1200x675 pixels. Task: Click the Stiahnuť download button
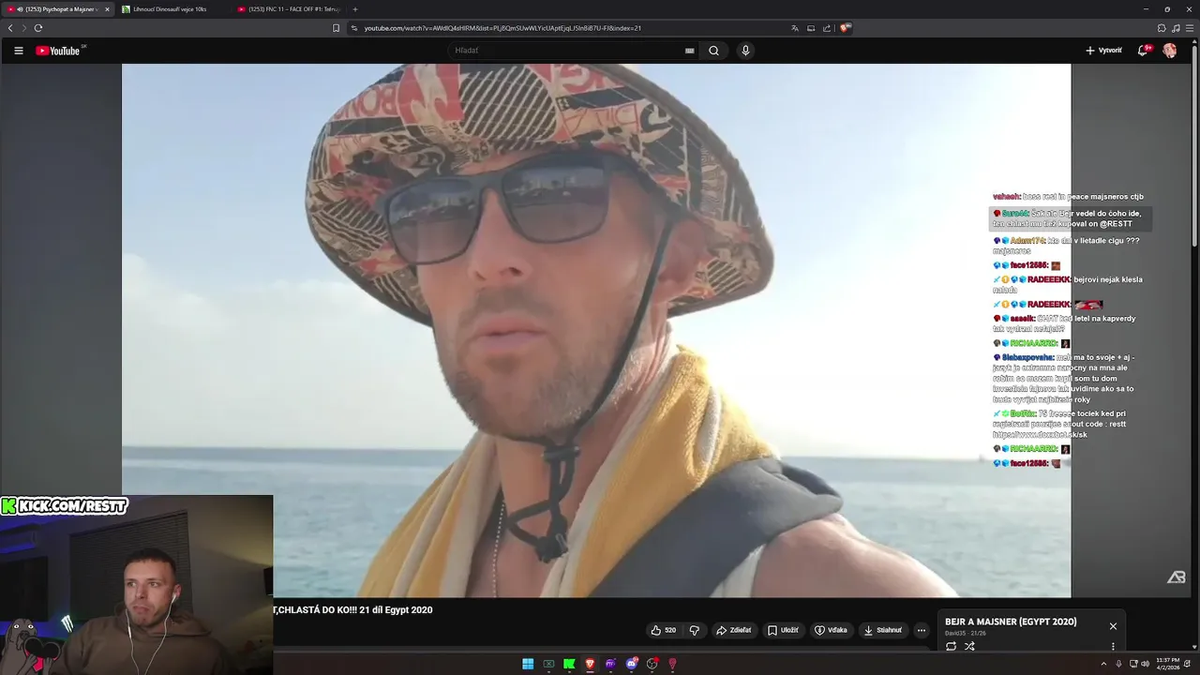(882, 630)
